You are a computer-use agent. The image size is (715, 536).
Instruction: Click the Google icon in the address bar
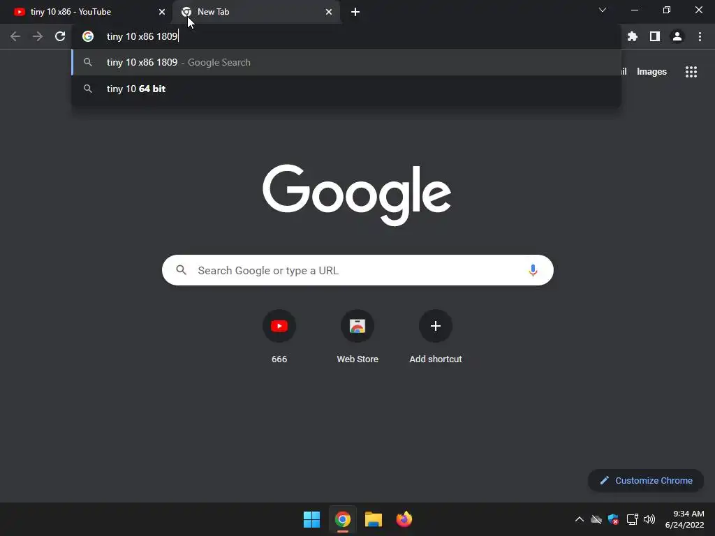[88, 36]
